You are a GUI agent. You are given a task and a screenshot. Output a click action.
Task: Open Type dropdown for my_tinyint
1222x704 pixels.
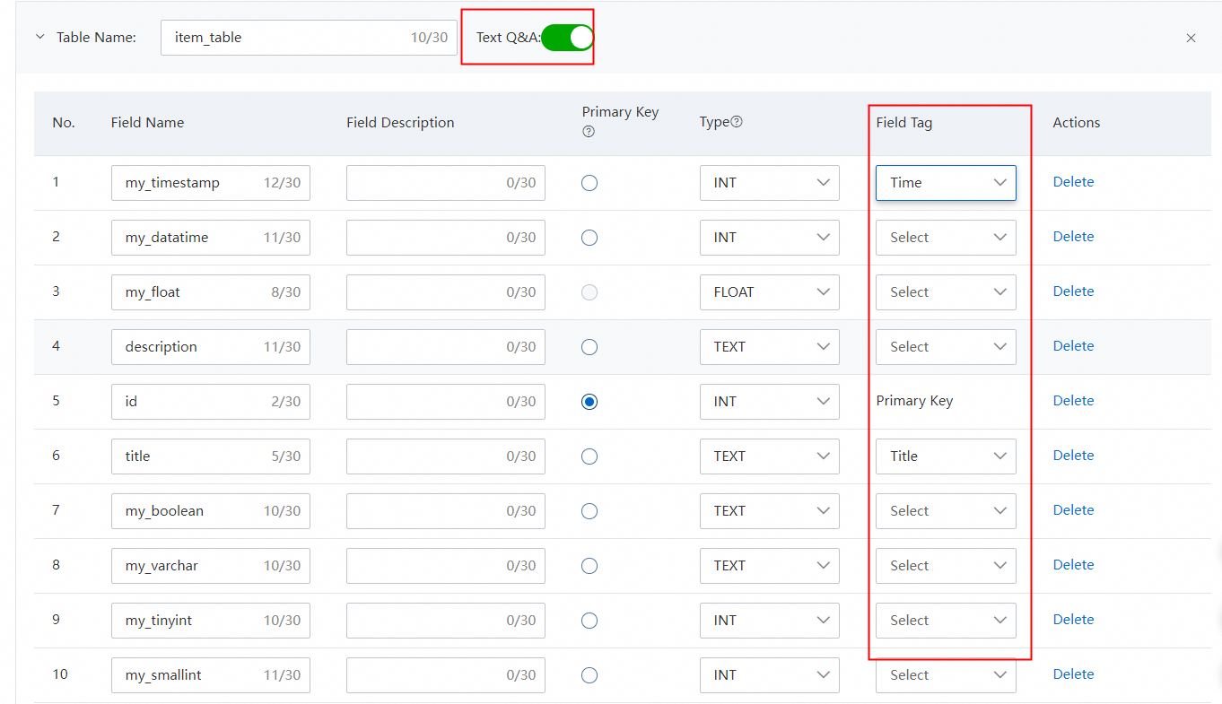click(x=770, y=621)
